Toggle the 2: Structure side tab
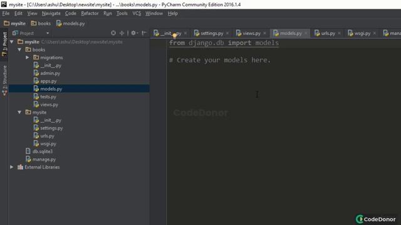The image size is (401, 225). click(4, 81)
